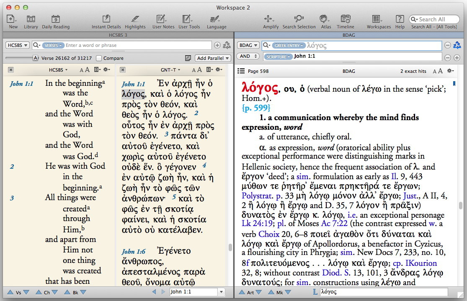Screen dimensions: 467x301
Task: Go to next article with Art down arrow
Action: click(258, 292)
